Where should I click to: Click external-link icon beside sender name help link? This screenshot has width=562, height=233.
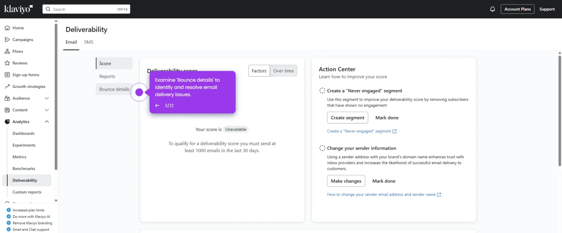[x=439, y=195]
